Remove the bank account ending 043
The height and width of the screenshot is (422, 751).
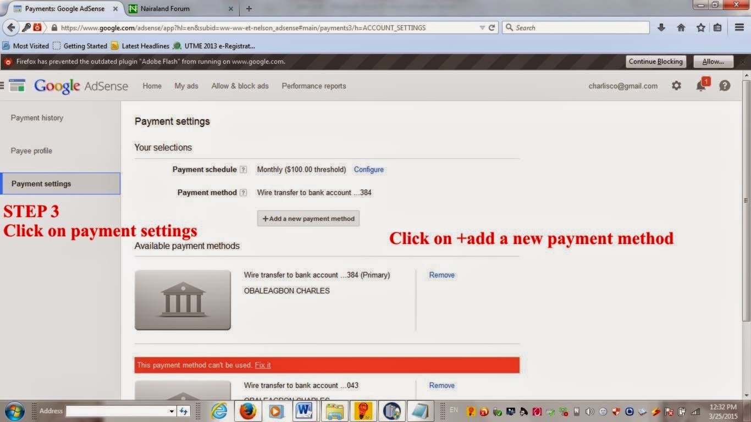coord(442,385)
